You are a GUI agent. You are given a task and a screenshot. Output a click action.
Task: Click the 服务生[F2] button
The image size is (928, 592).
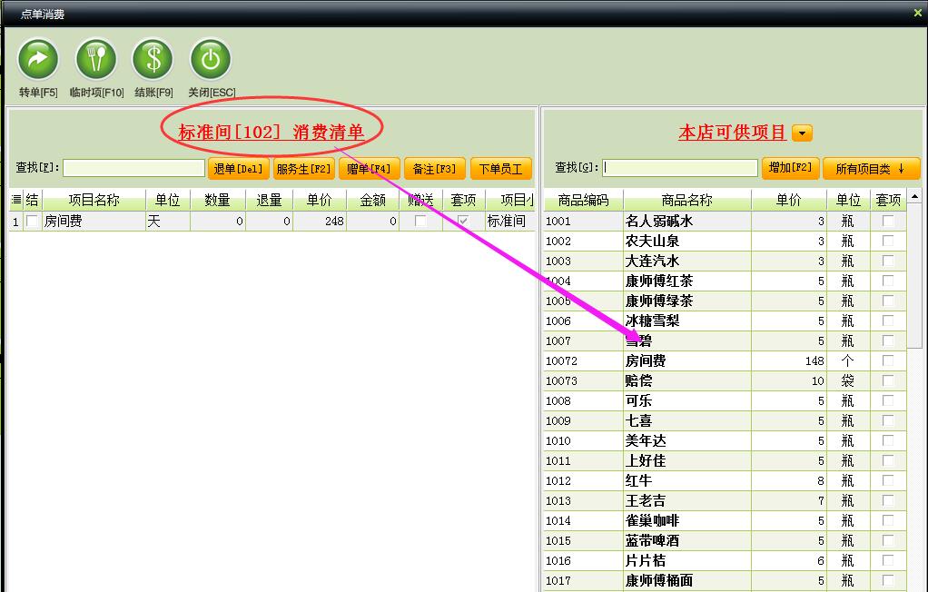pos(304,169)
